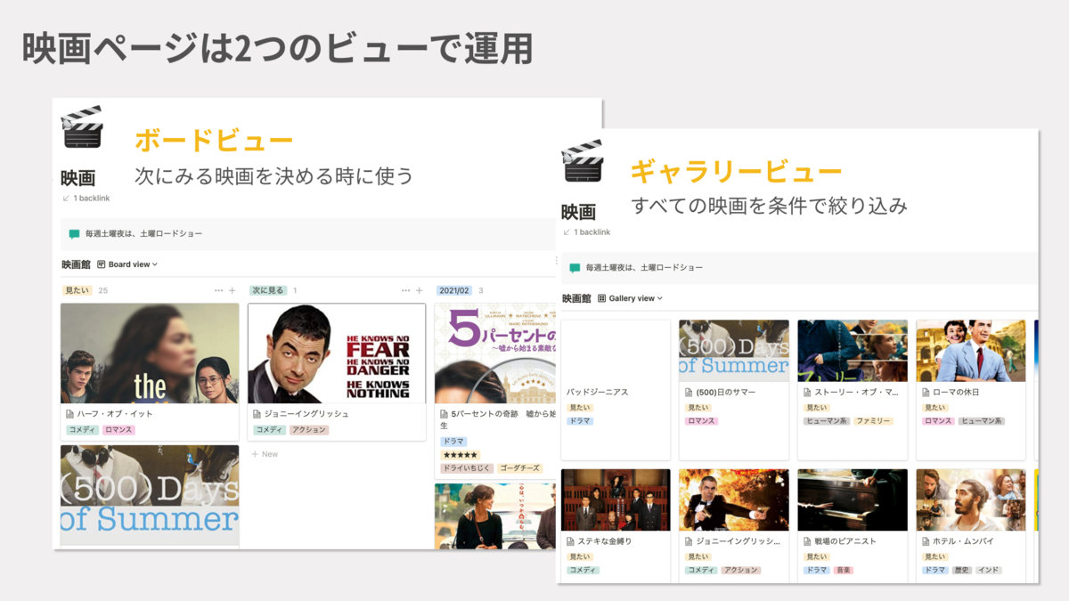The image size is (1069, 601).
Task: Open 5パーセントの奇跡 card cover image
Action: tap(495, 353)
